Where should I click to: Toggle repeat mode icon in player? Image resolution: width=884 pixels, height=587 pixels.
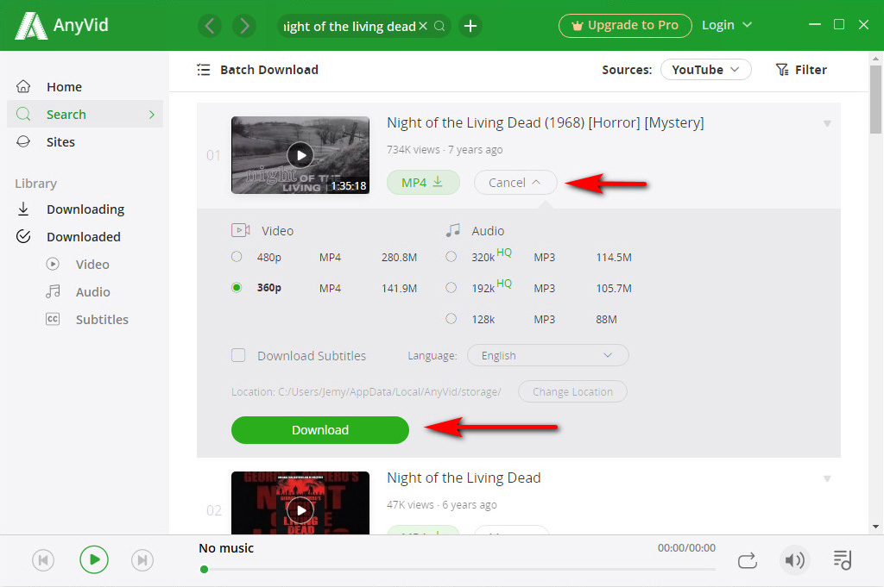[748, 560]
